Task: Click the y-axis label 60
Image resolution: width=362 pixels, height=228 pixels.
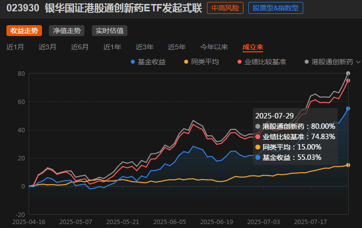Action: (x=21, y=102)
